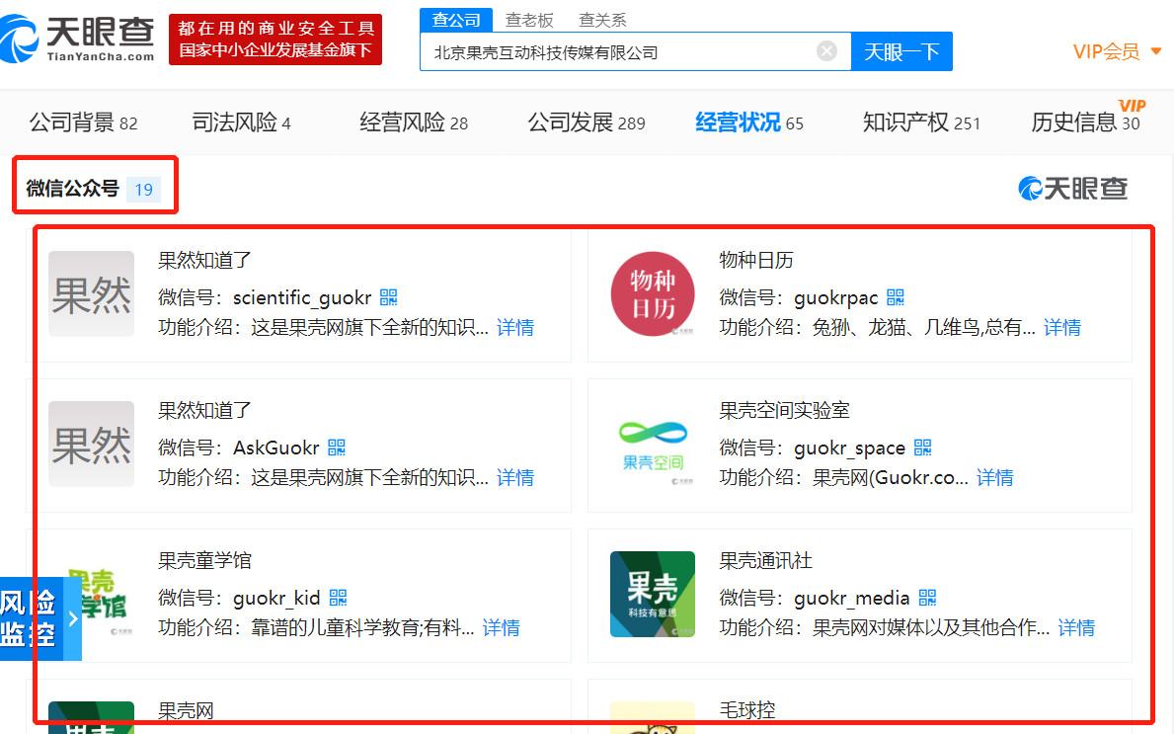Viewport: 1174px width, 734px height.
Task: Open the 公司发展 289 section
Action: pyautogui.click(x=587, y=122)
